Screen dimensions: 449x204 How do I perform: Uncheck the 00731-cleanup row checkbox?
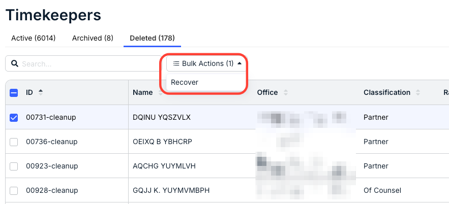pyautogui.click(x=14, y=117)
